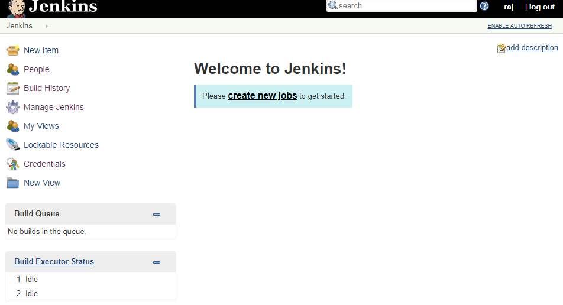Click executor 1 Idle row
The height and width of the screenshot is (305, 563).
(90, 279)
